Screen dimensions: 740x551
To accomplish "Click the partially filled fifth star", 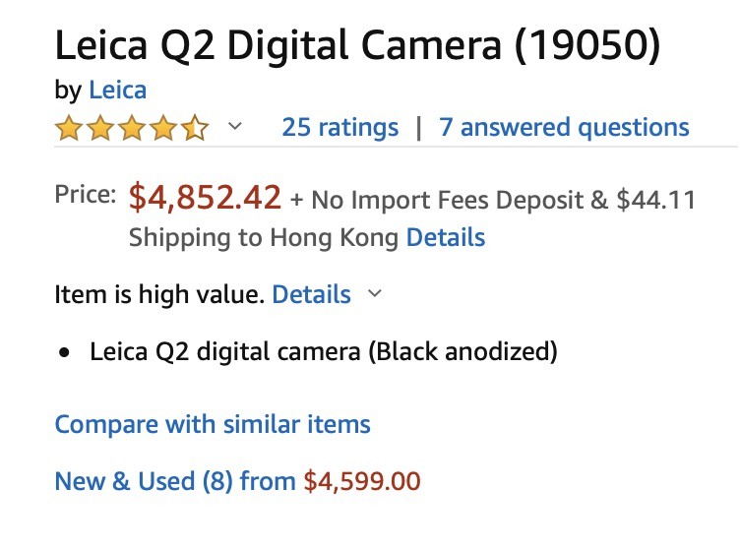I will (196, 128).
